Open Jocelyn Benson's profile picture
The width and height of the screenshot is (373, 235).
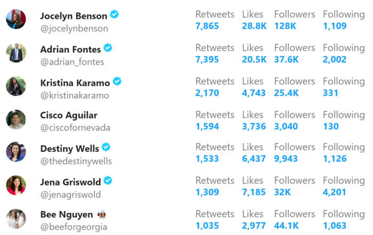pos(16,19)
